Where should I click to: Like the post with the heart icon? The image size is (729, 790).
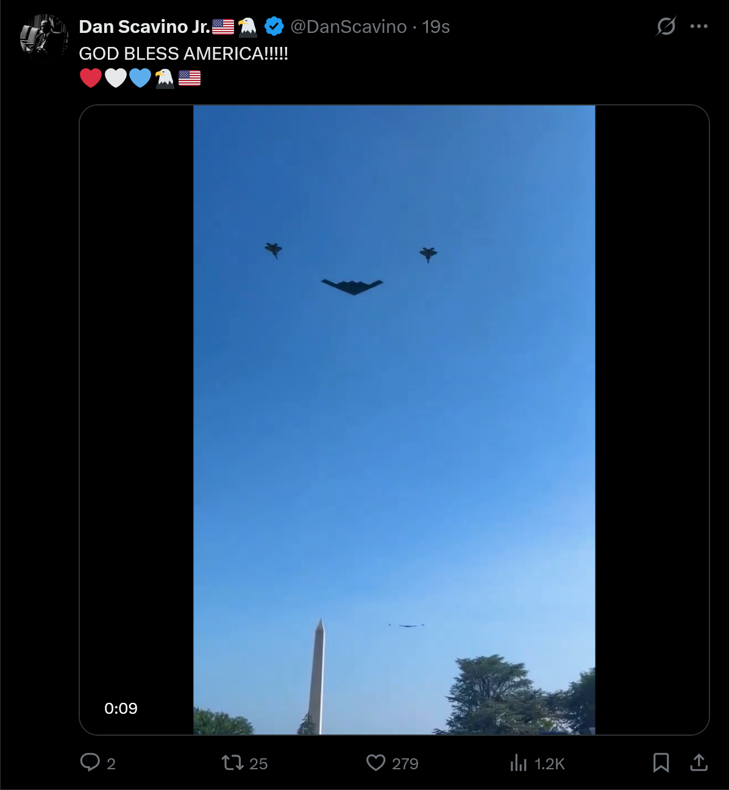(x=376, y=763)
